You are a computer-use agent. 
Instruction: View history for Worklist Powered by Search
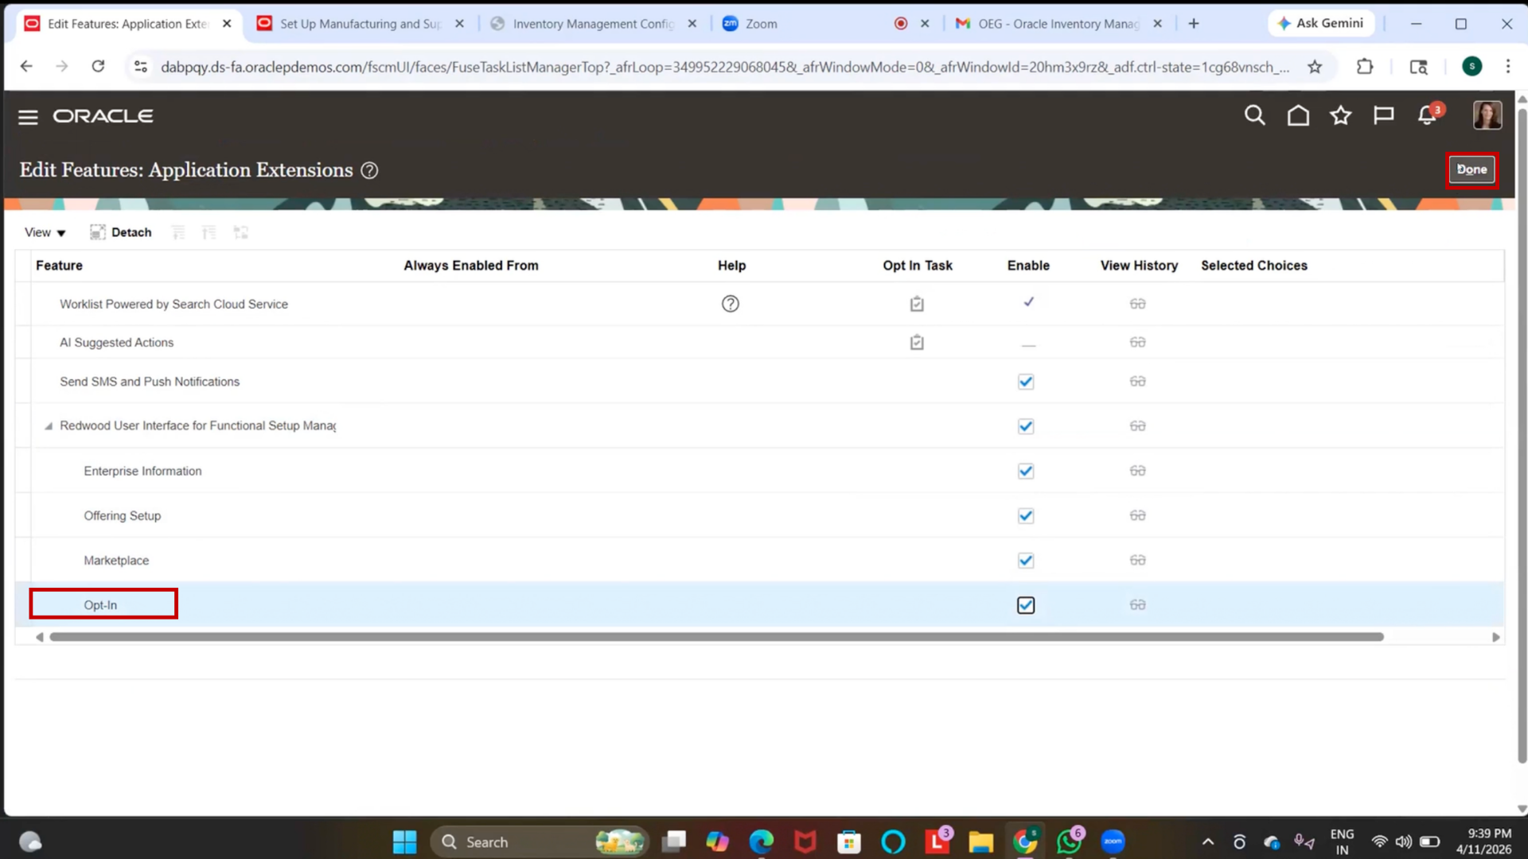[1137, 304]
